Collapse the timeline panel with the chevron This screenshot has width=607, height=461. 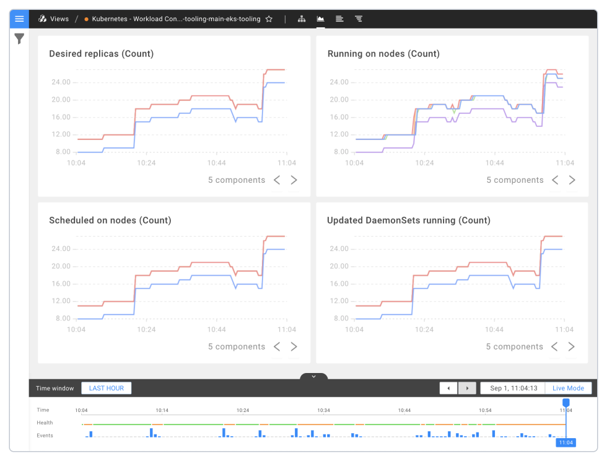click(x=313, y=376)
